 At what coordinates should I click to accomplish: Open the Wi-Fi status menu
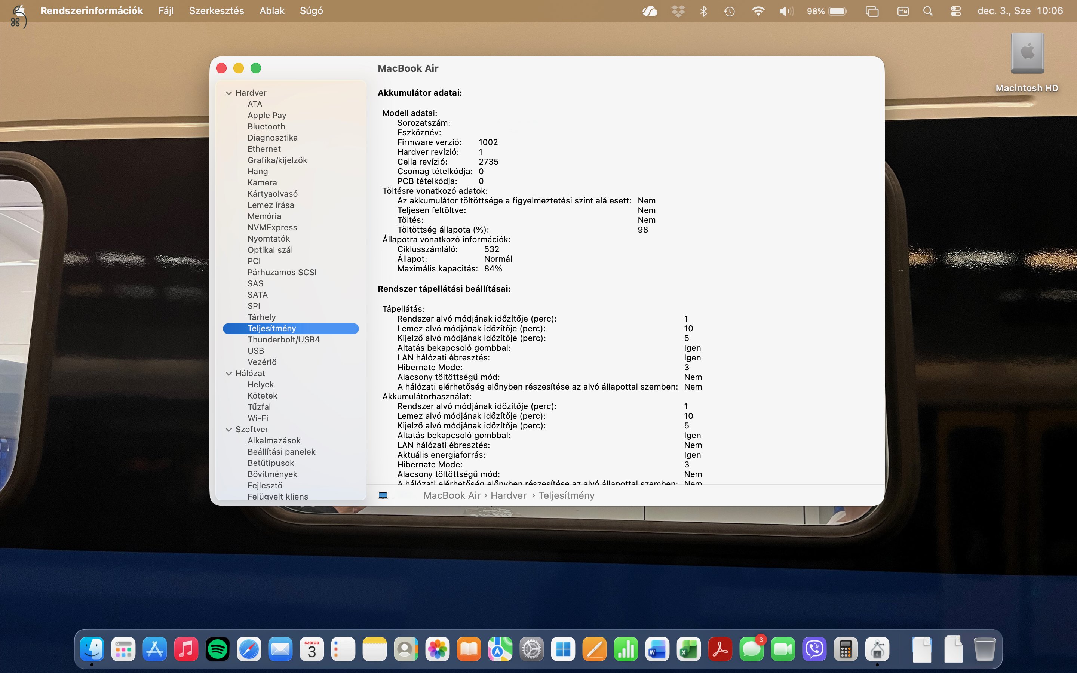click(758, 11)
